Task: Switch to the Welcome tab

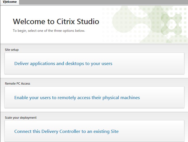Action: coord(10,2)
